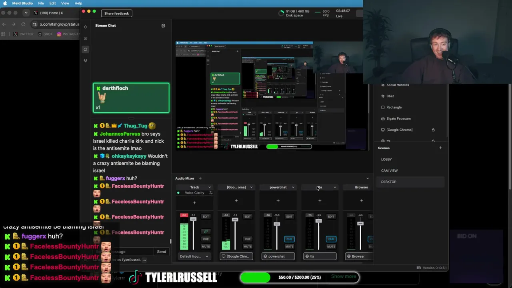Open the Edit menu
This screenshot has height=288, width=512.
pos(52,3)
